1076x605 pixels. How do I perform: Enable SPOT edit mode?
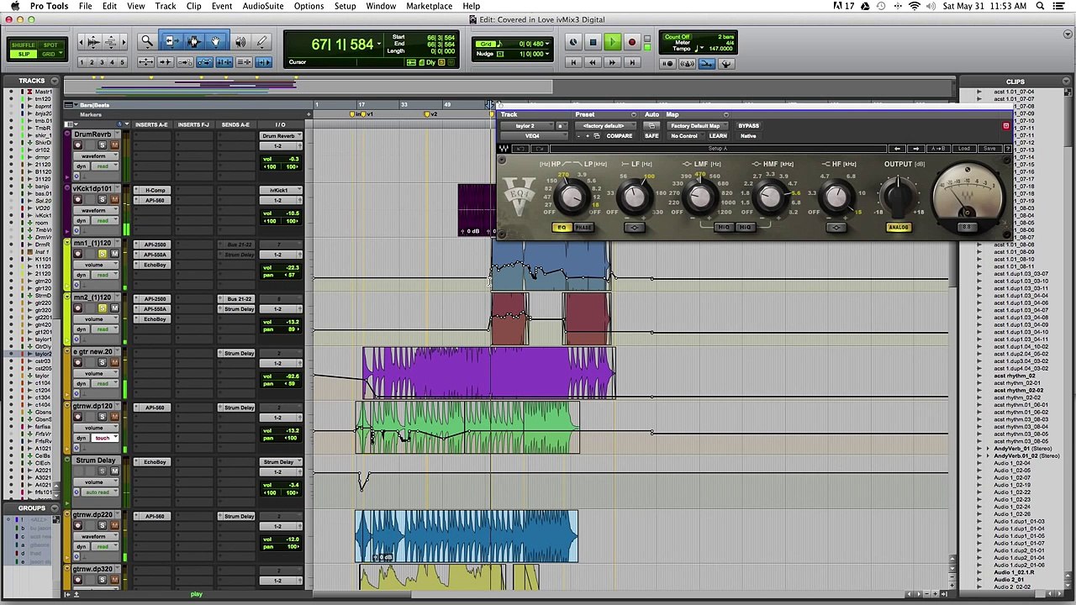coord(50,45)
